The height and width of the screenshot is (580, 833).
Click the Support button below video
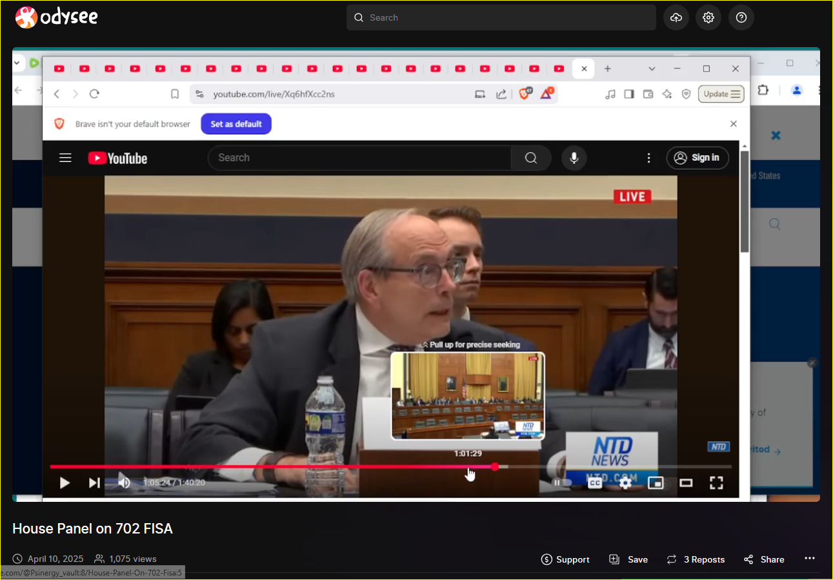[x=565, y=559]
